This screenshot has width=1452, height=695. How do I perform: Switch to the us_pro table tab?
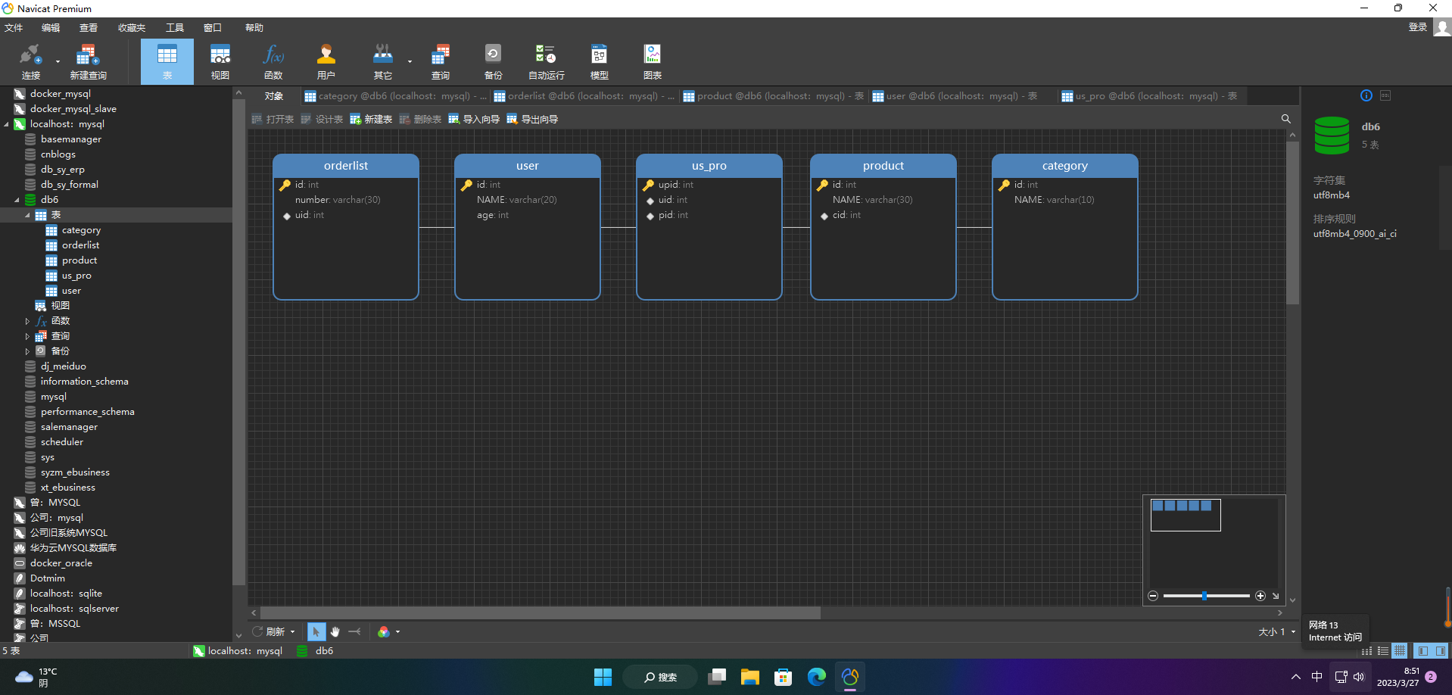(x=1148, y=96)
